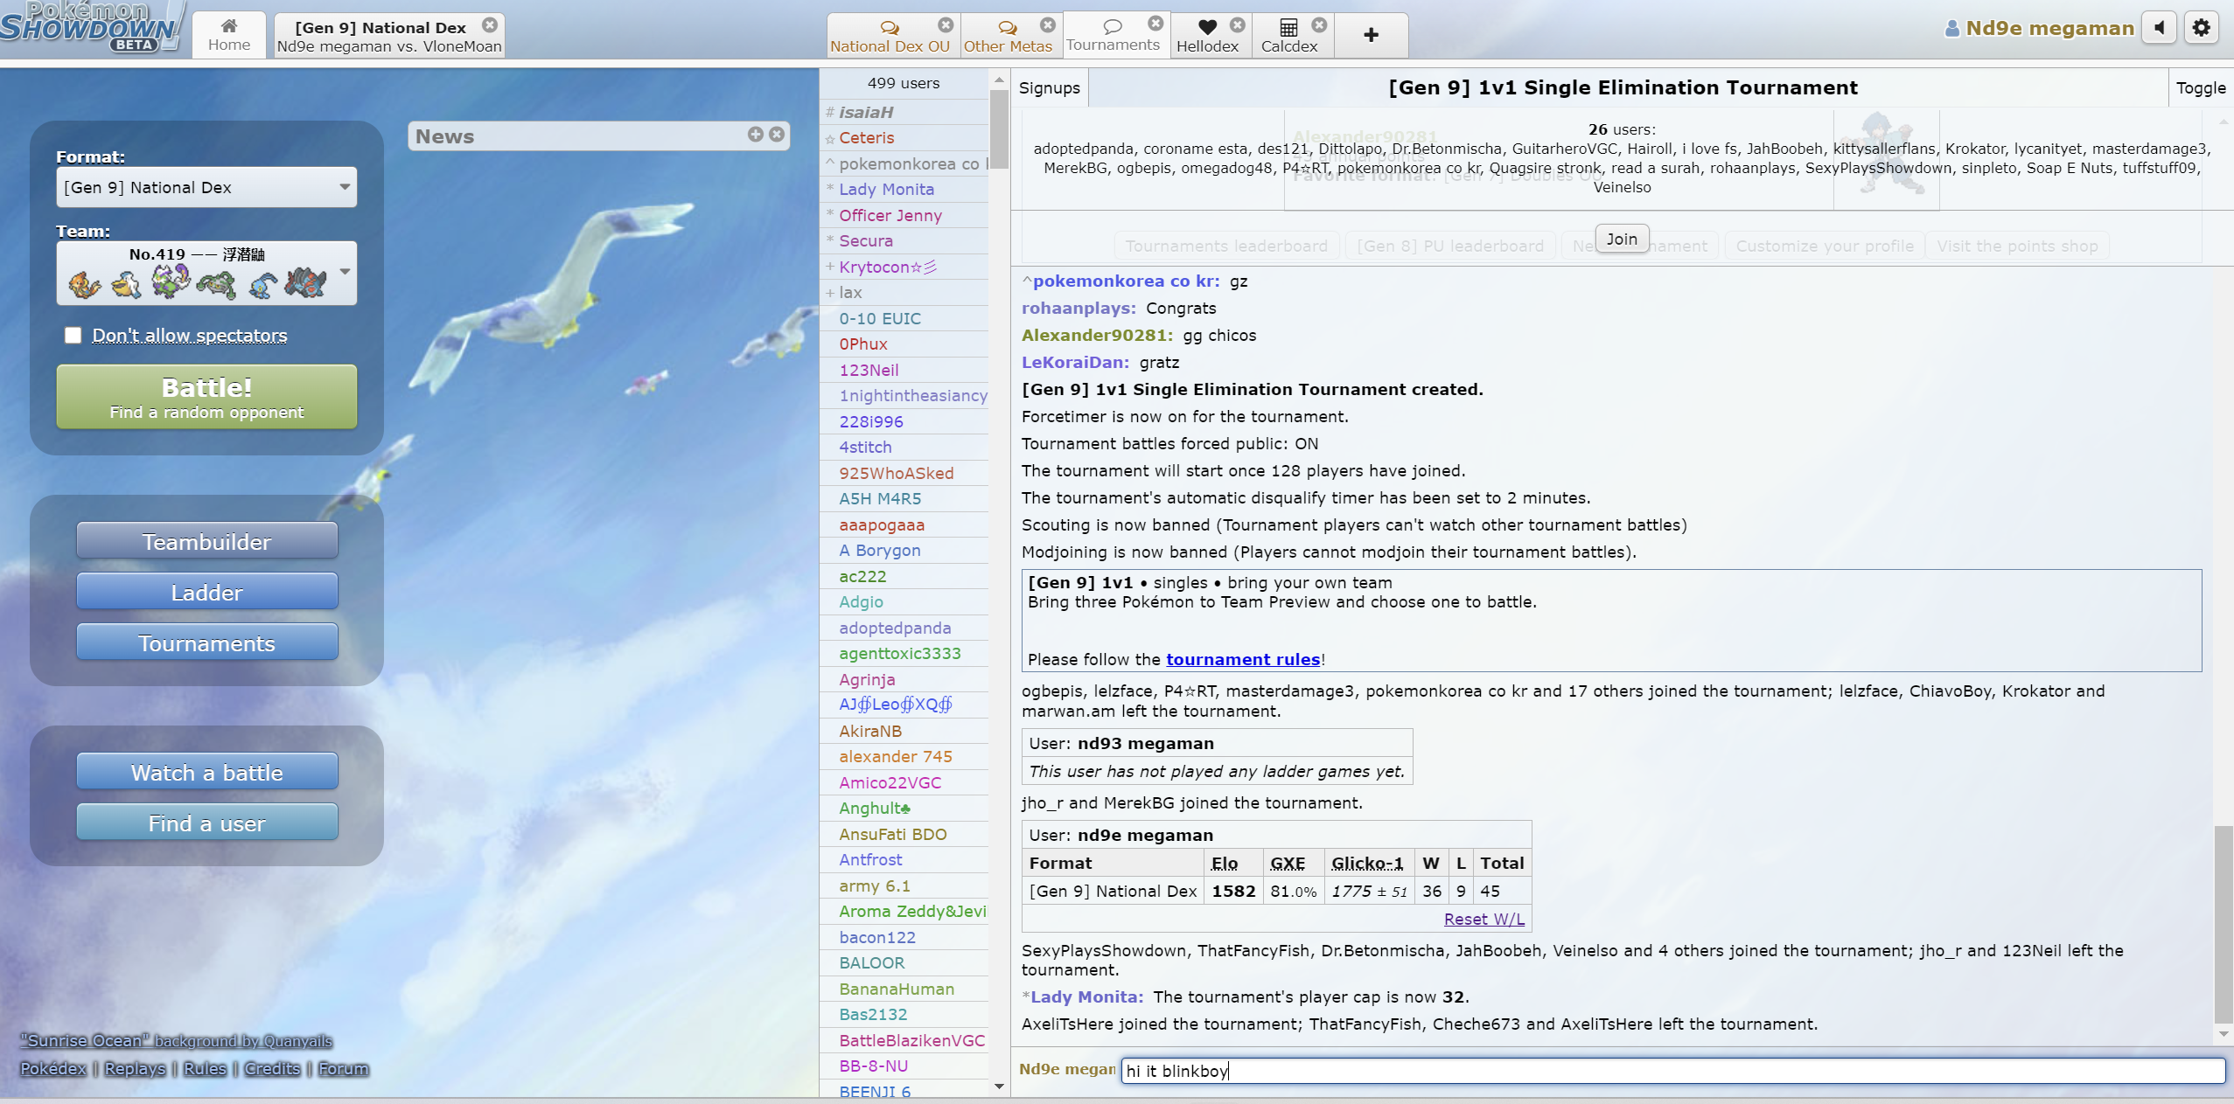Click the Nd9e megaman username
Viewport: 2234px width, 1104px height.
[x=2040, y=28]
